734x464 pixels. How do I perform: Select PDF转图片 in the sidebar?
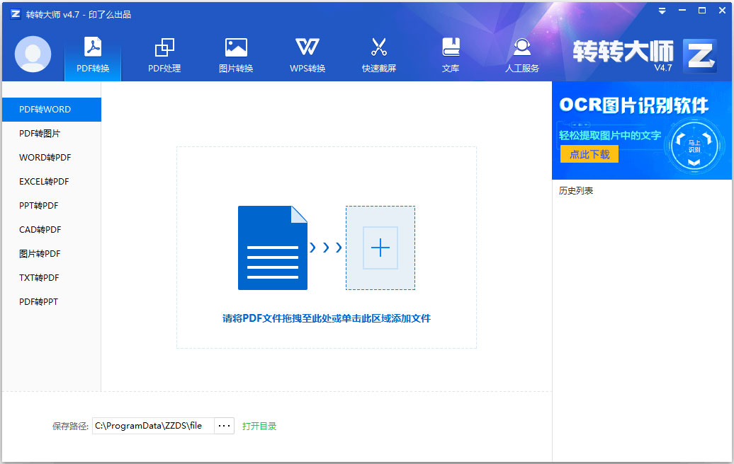pos(52,134)
